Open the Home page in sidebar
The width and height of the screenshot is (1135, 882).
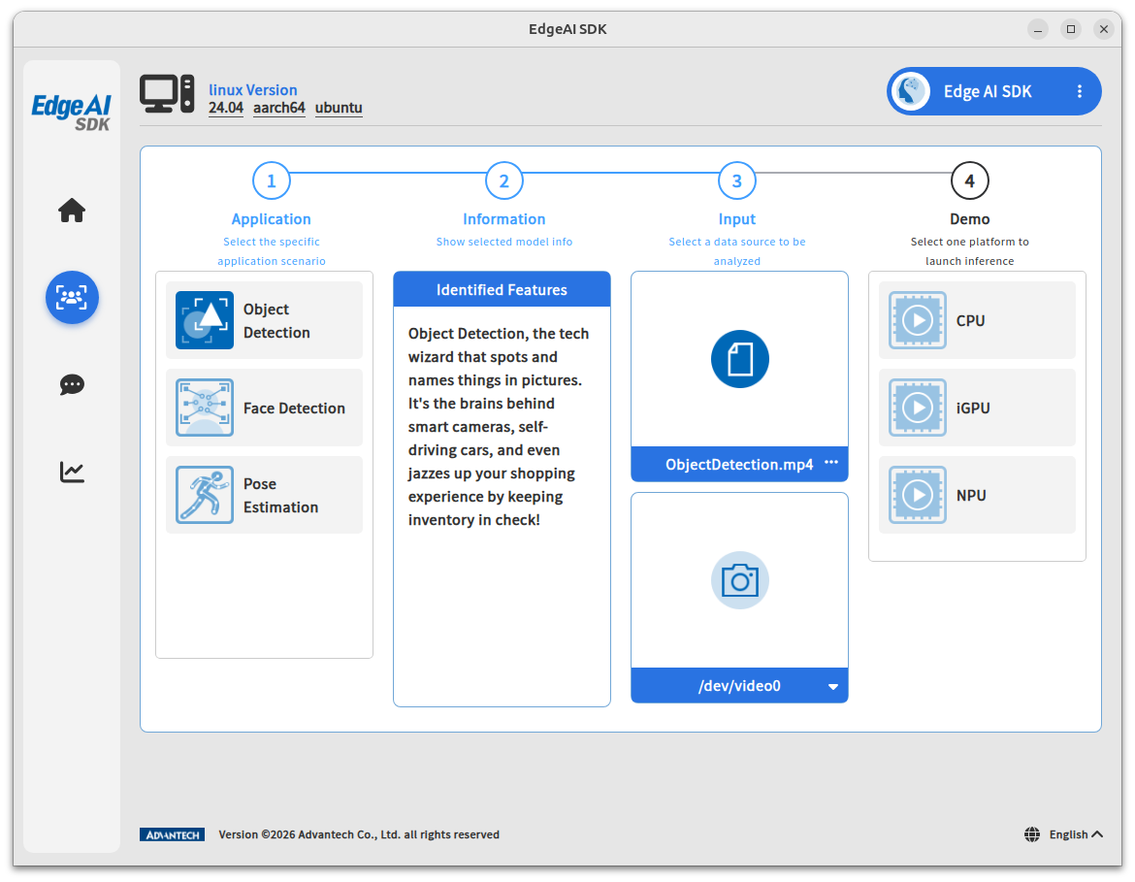pos(72,211)
